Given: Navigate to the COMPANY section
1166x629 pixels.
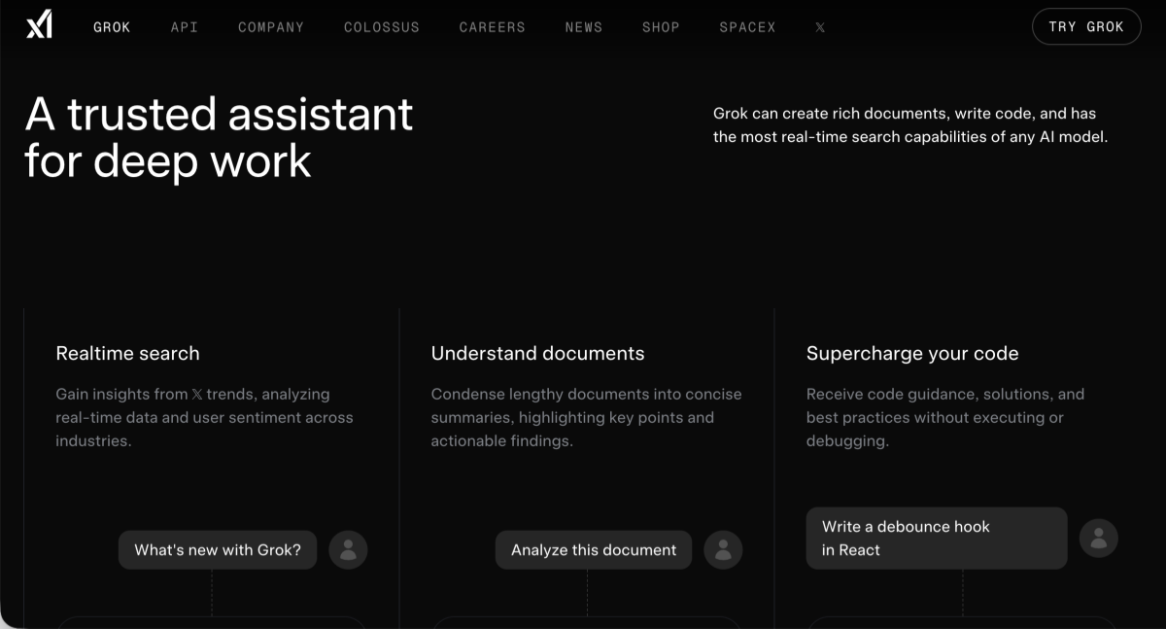Looking at the screenshot, I should coord(270,27).
